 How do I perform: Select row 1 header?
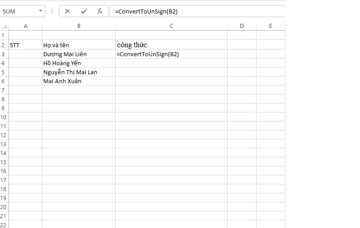tap(4, 36)
